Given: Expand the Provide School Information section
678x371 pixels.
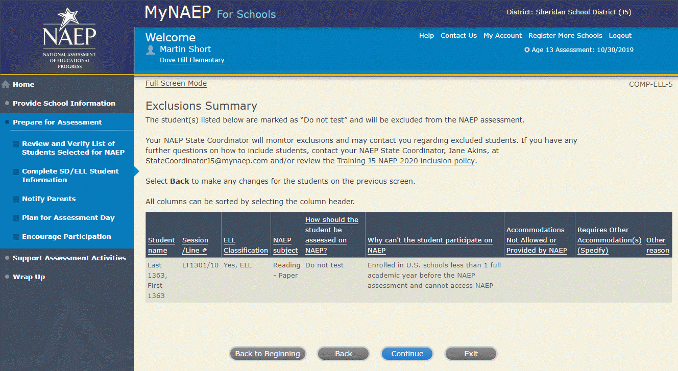Looking at the screenshot, I should tap(64, 103).
